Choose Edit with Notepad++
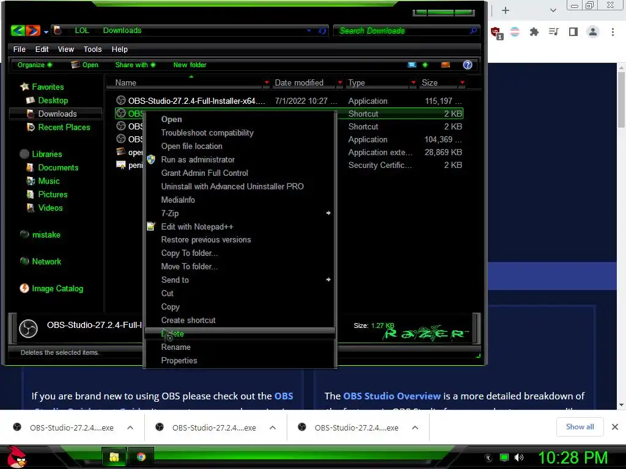 240,227
